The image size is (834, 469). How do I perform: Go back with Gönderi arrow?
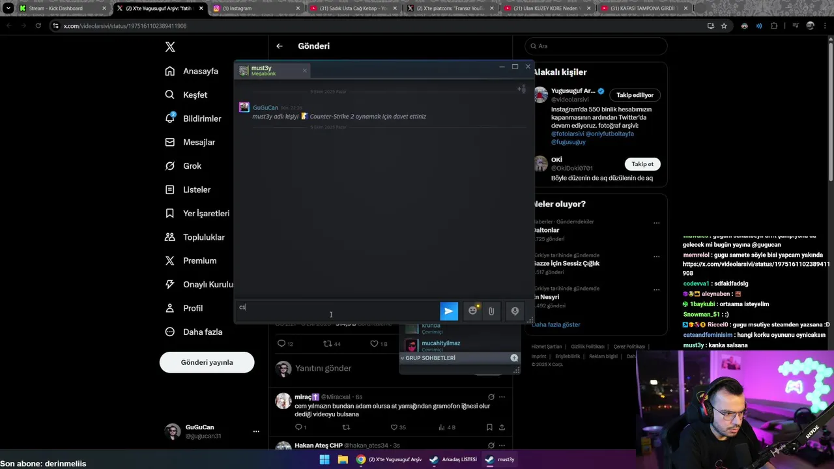point(279,46)
